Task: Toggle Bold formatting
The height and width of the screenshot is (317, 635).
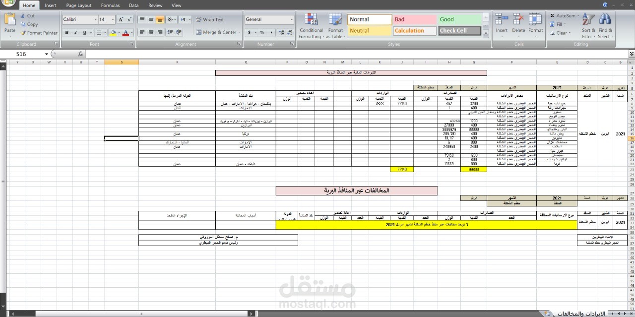Action: coord(67,33)
